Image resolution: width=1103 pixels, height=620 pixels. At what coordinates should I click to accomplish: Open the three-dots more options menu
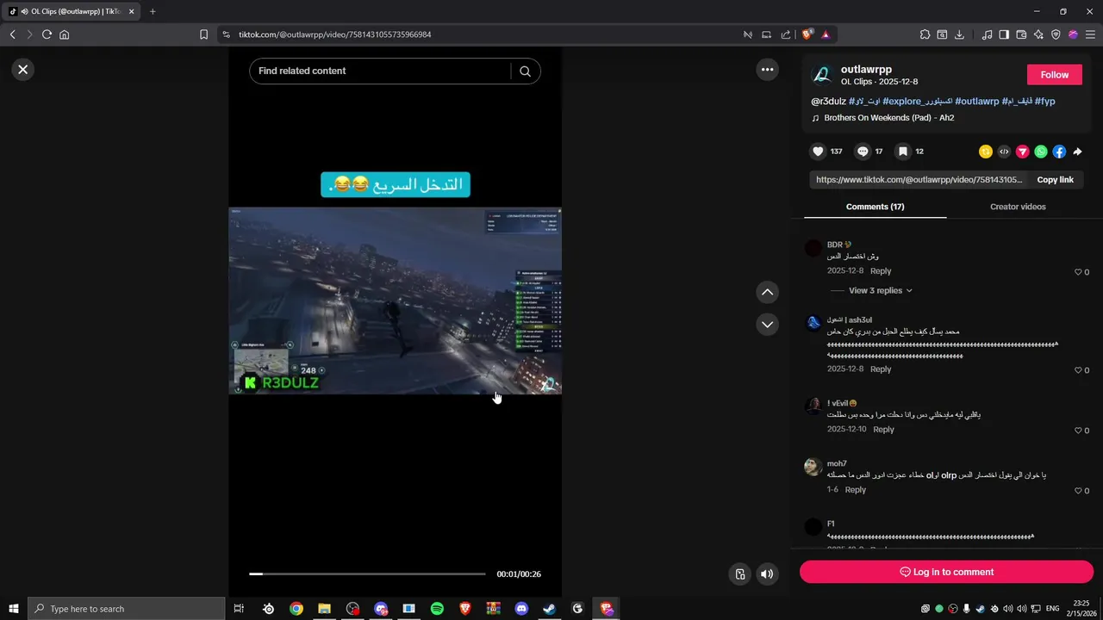click(x=767, y=70)
